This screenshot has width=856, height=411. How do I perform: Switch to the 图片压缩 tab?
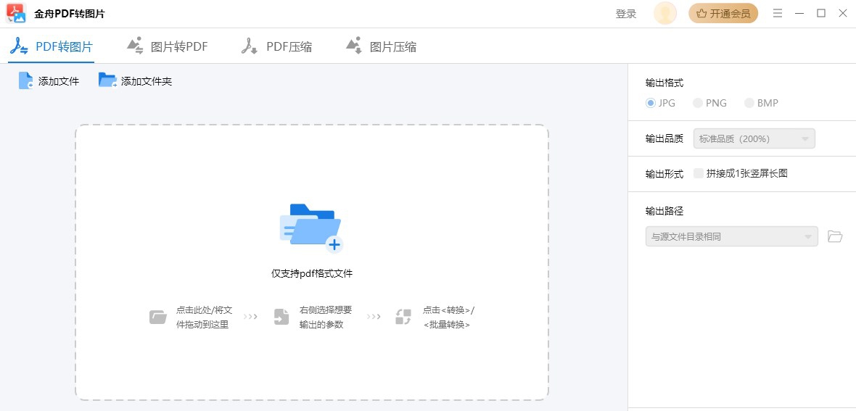point(381,47)
